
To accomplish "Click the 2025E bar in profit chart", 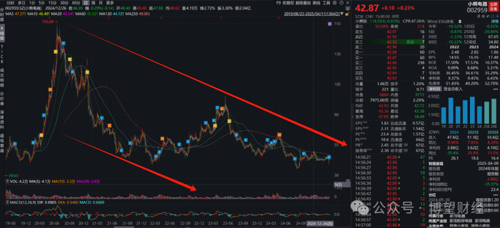I will click(x=487, y=113).
